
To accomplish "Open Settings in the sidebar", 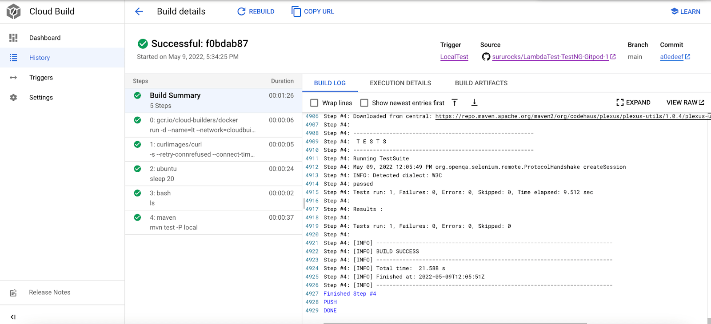I will [x=62, y=98].
